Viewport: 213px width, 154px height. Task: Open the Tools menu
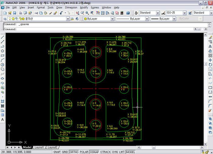51,8
